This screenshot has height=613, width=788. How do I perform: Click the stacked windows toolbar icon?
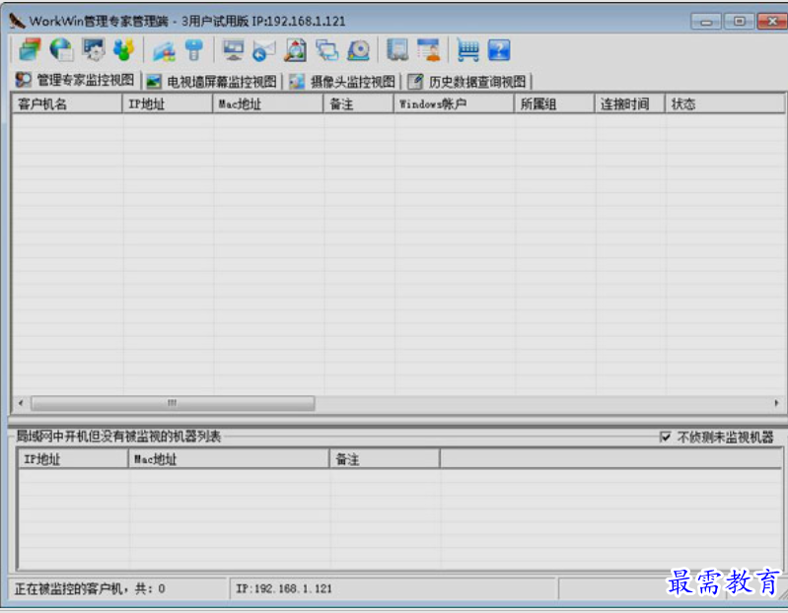pyautogui.click(x=31, y=49)
